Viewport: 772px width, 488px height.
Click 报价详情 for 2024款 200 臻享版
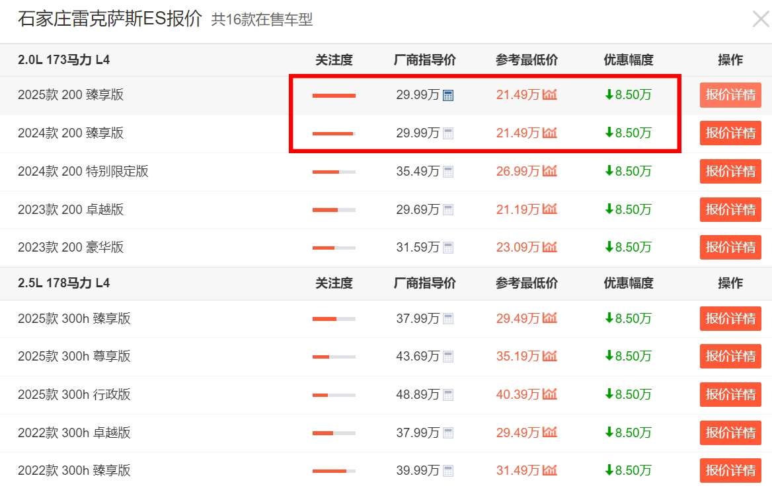coord(730,133)
